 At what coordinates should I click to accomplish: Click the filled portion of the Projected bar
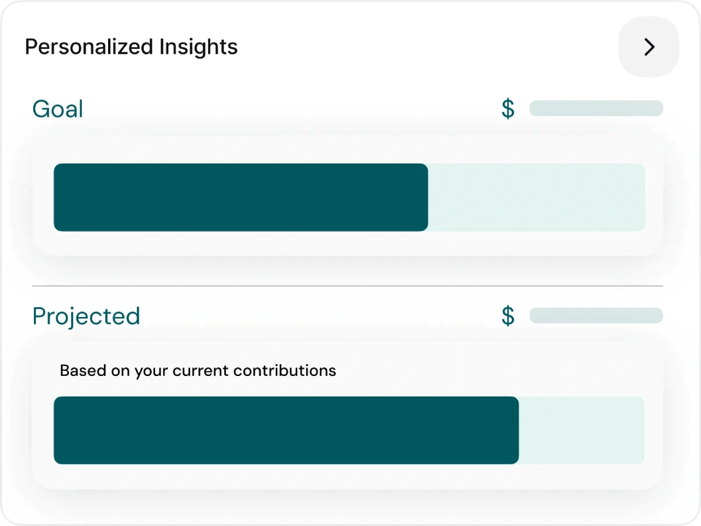pos(286,430)
